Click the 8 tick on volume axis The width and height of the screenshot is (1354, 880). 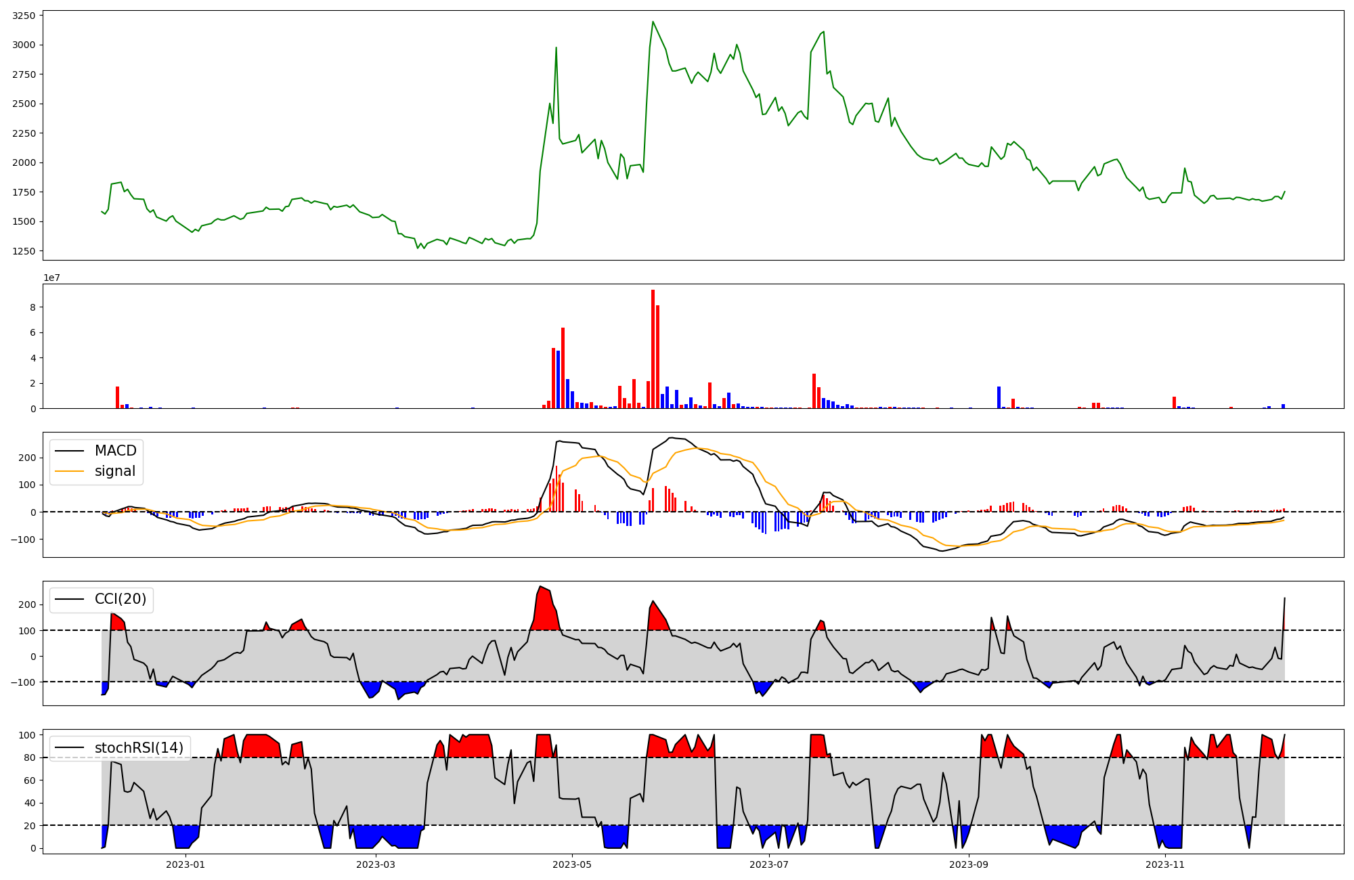click(32, 307)
